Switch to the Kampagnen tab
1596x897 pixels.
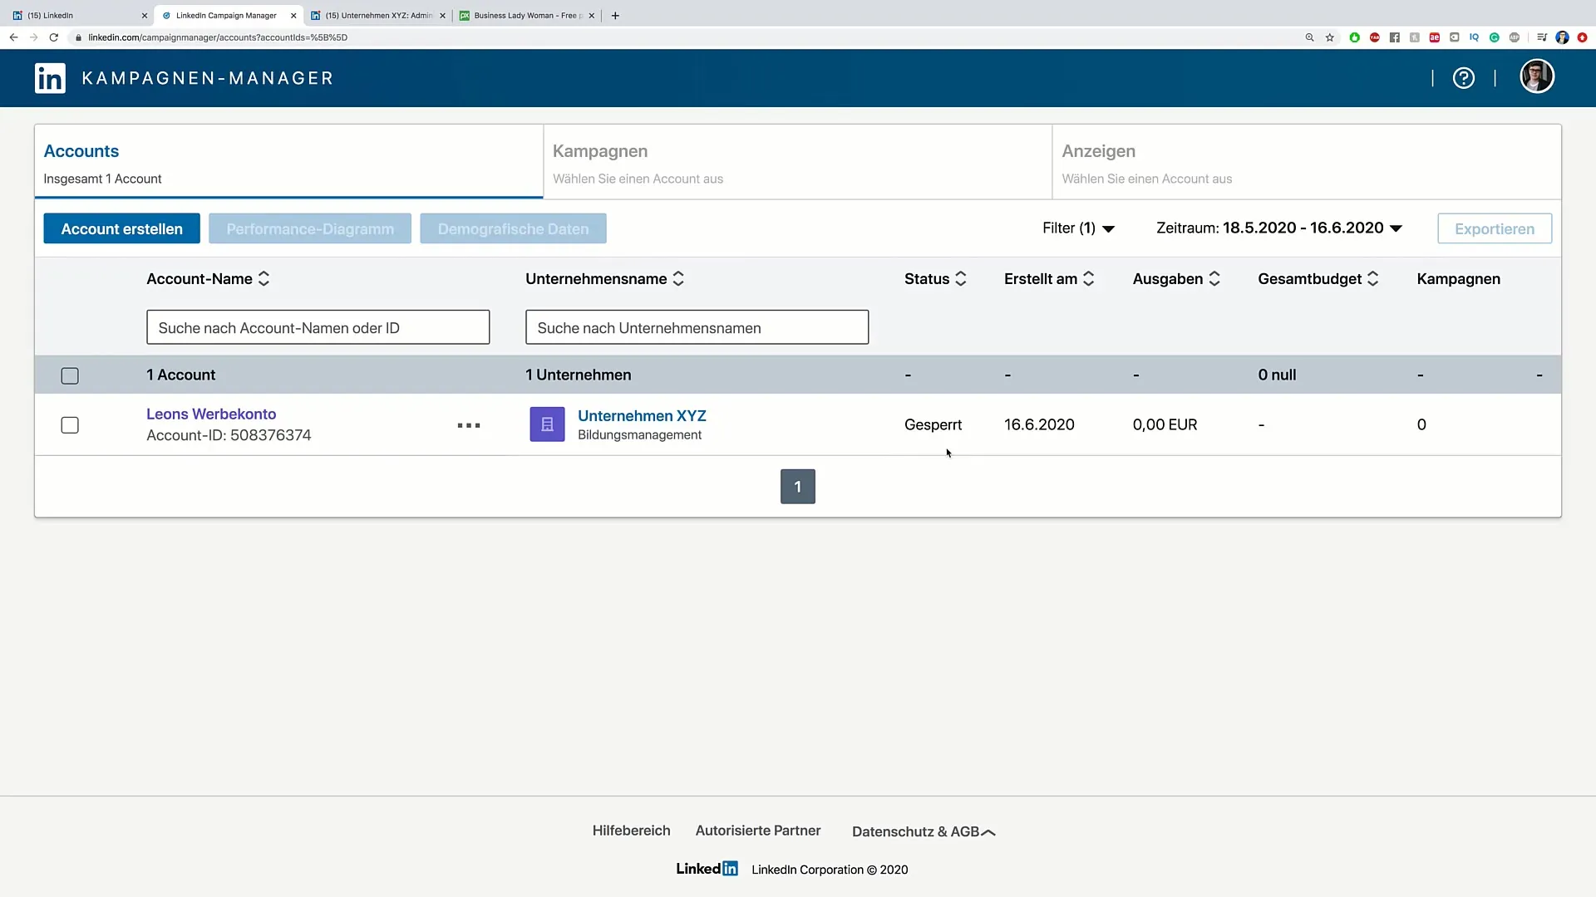tap(798, 162)
